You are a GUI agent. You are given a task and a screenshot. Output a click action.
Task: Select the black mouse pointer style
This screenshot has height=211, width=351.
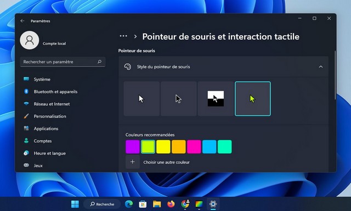point(179,99)
